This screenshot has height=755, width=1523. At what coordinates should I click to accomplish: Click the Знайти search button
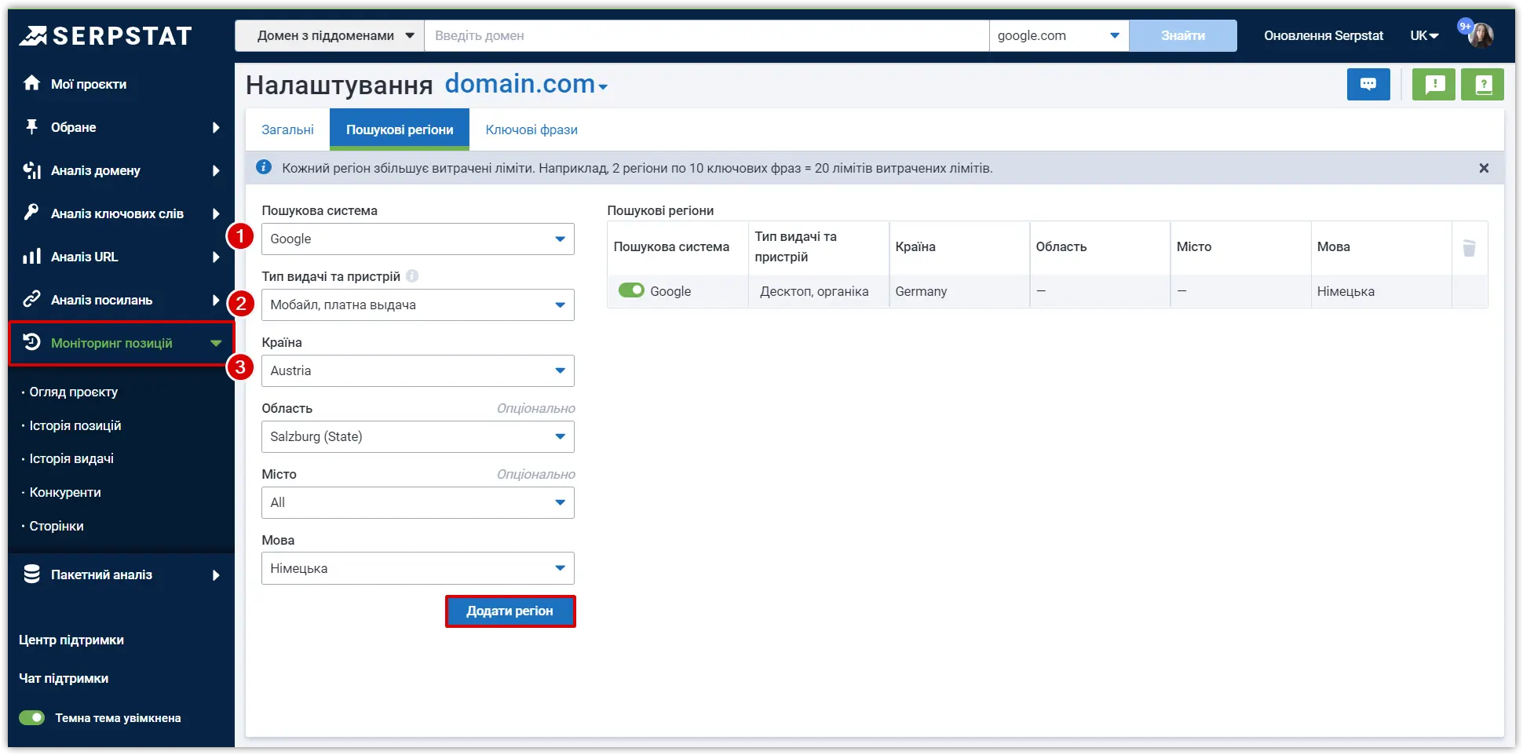pyautogui.click(x=1182, y=35)
